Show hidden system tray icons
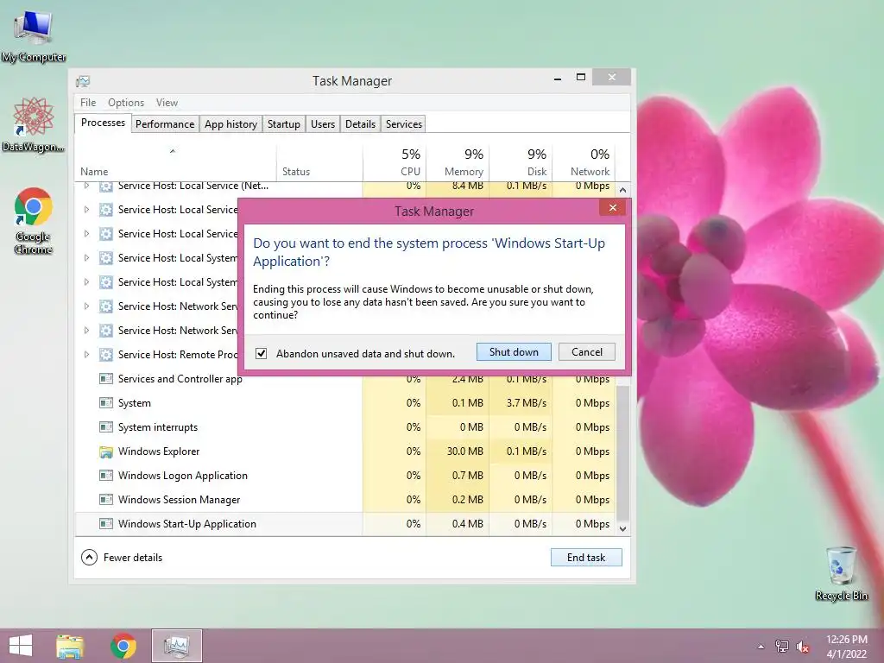The height and width of the screenshot is (663, 884). (761, 647)
